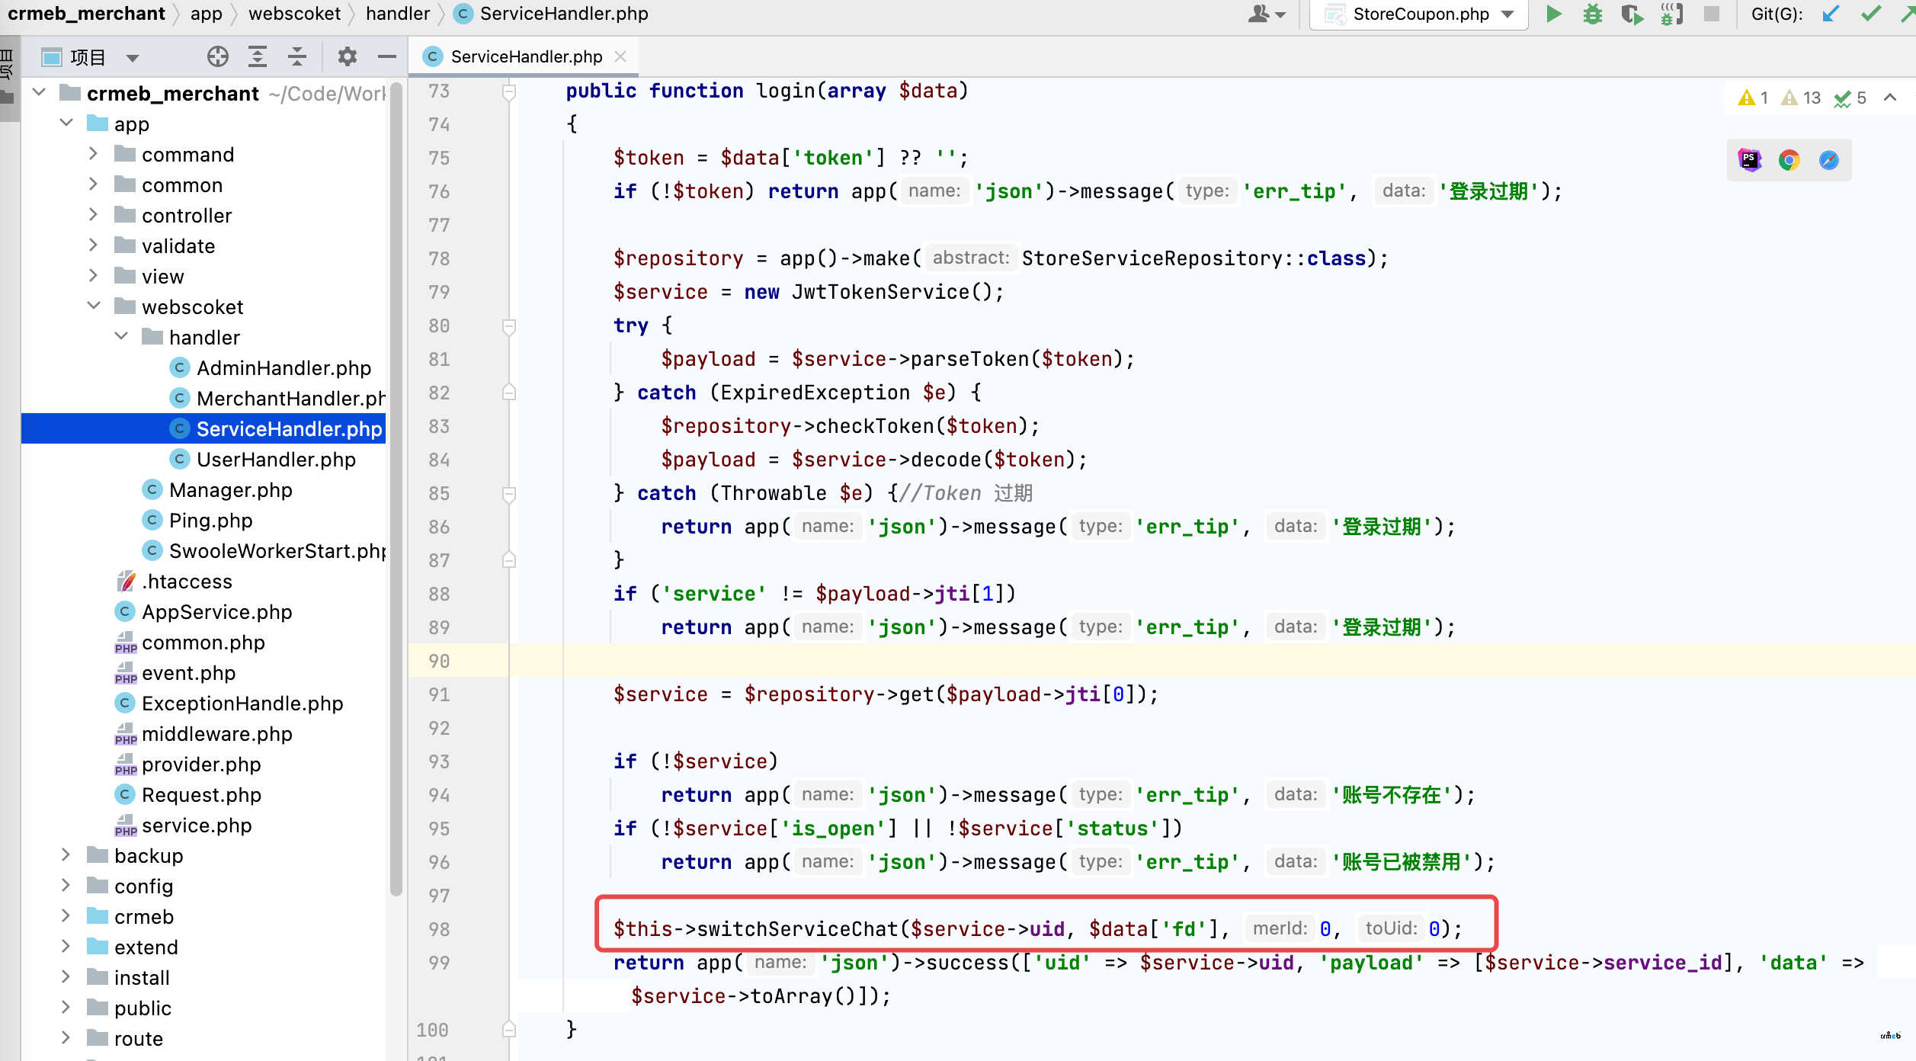
Task: Open file in Safari browser icon
Action: tap(1828, 160)
